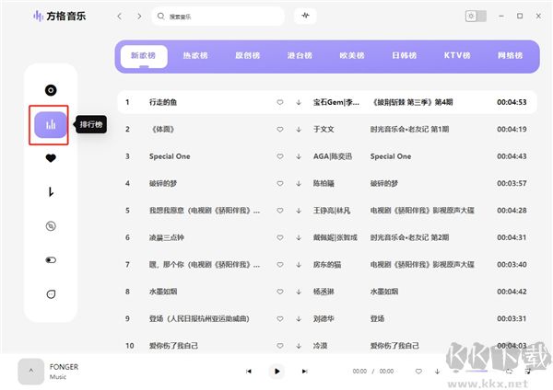The image size is (553, 390).
Task: Like song 破碎的梦
Action: point(280,184)
